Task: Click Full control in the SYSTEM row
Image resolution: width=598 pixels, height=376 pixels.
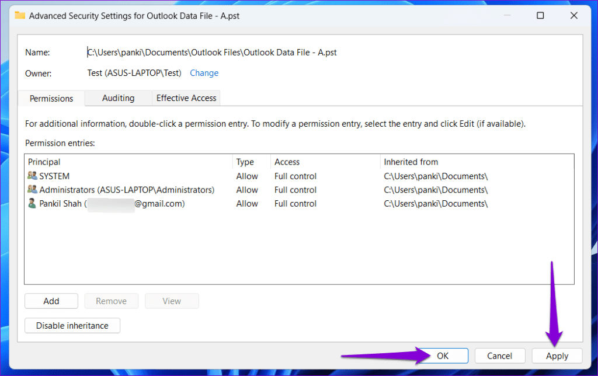Action: click(295, 176)
